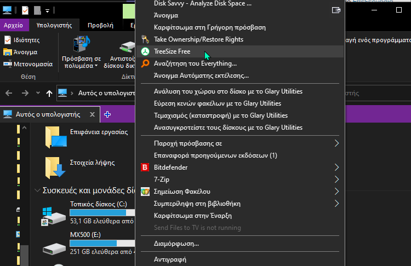Viewport: 411px width, 266px height.
Task: Choose Καρφίτσωμα στην Έναρξη
Action: click(240, 216)
